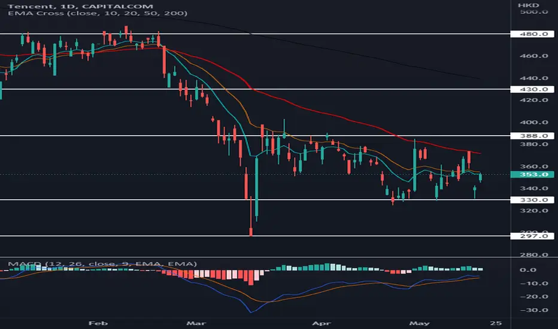Click the 380.0 price scale value
This screenshot has width=558, height=329.
(x=534, y=144)
